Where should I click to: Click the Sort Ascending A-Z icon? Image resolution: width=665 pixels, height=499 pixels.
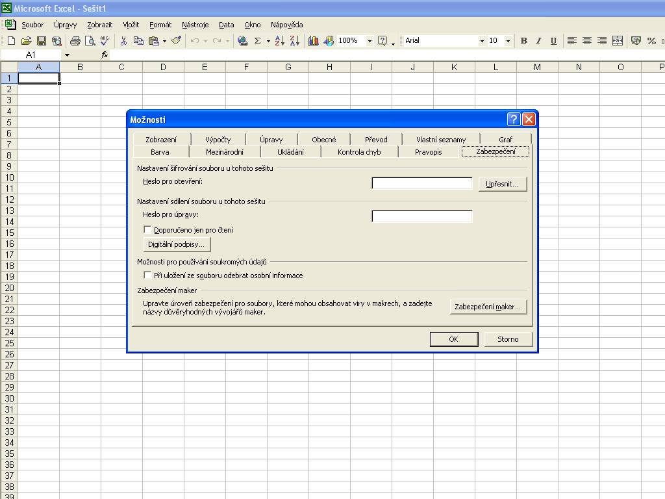click(280, 41)
